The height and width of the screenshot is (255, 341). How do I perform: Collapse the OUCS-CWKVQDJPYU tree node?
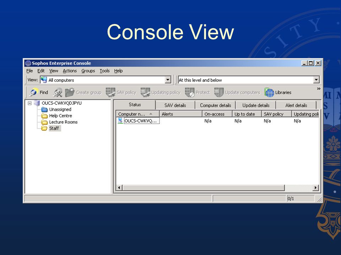29,103
